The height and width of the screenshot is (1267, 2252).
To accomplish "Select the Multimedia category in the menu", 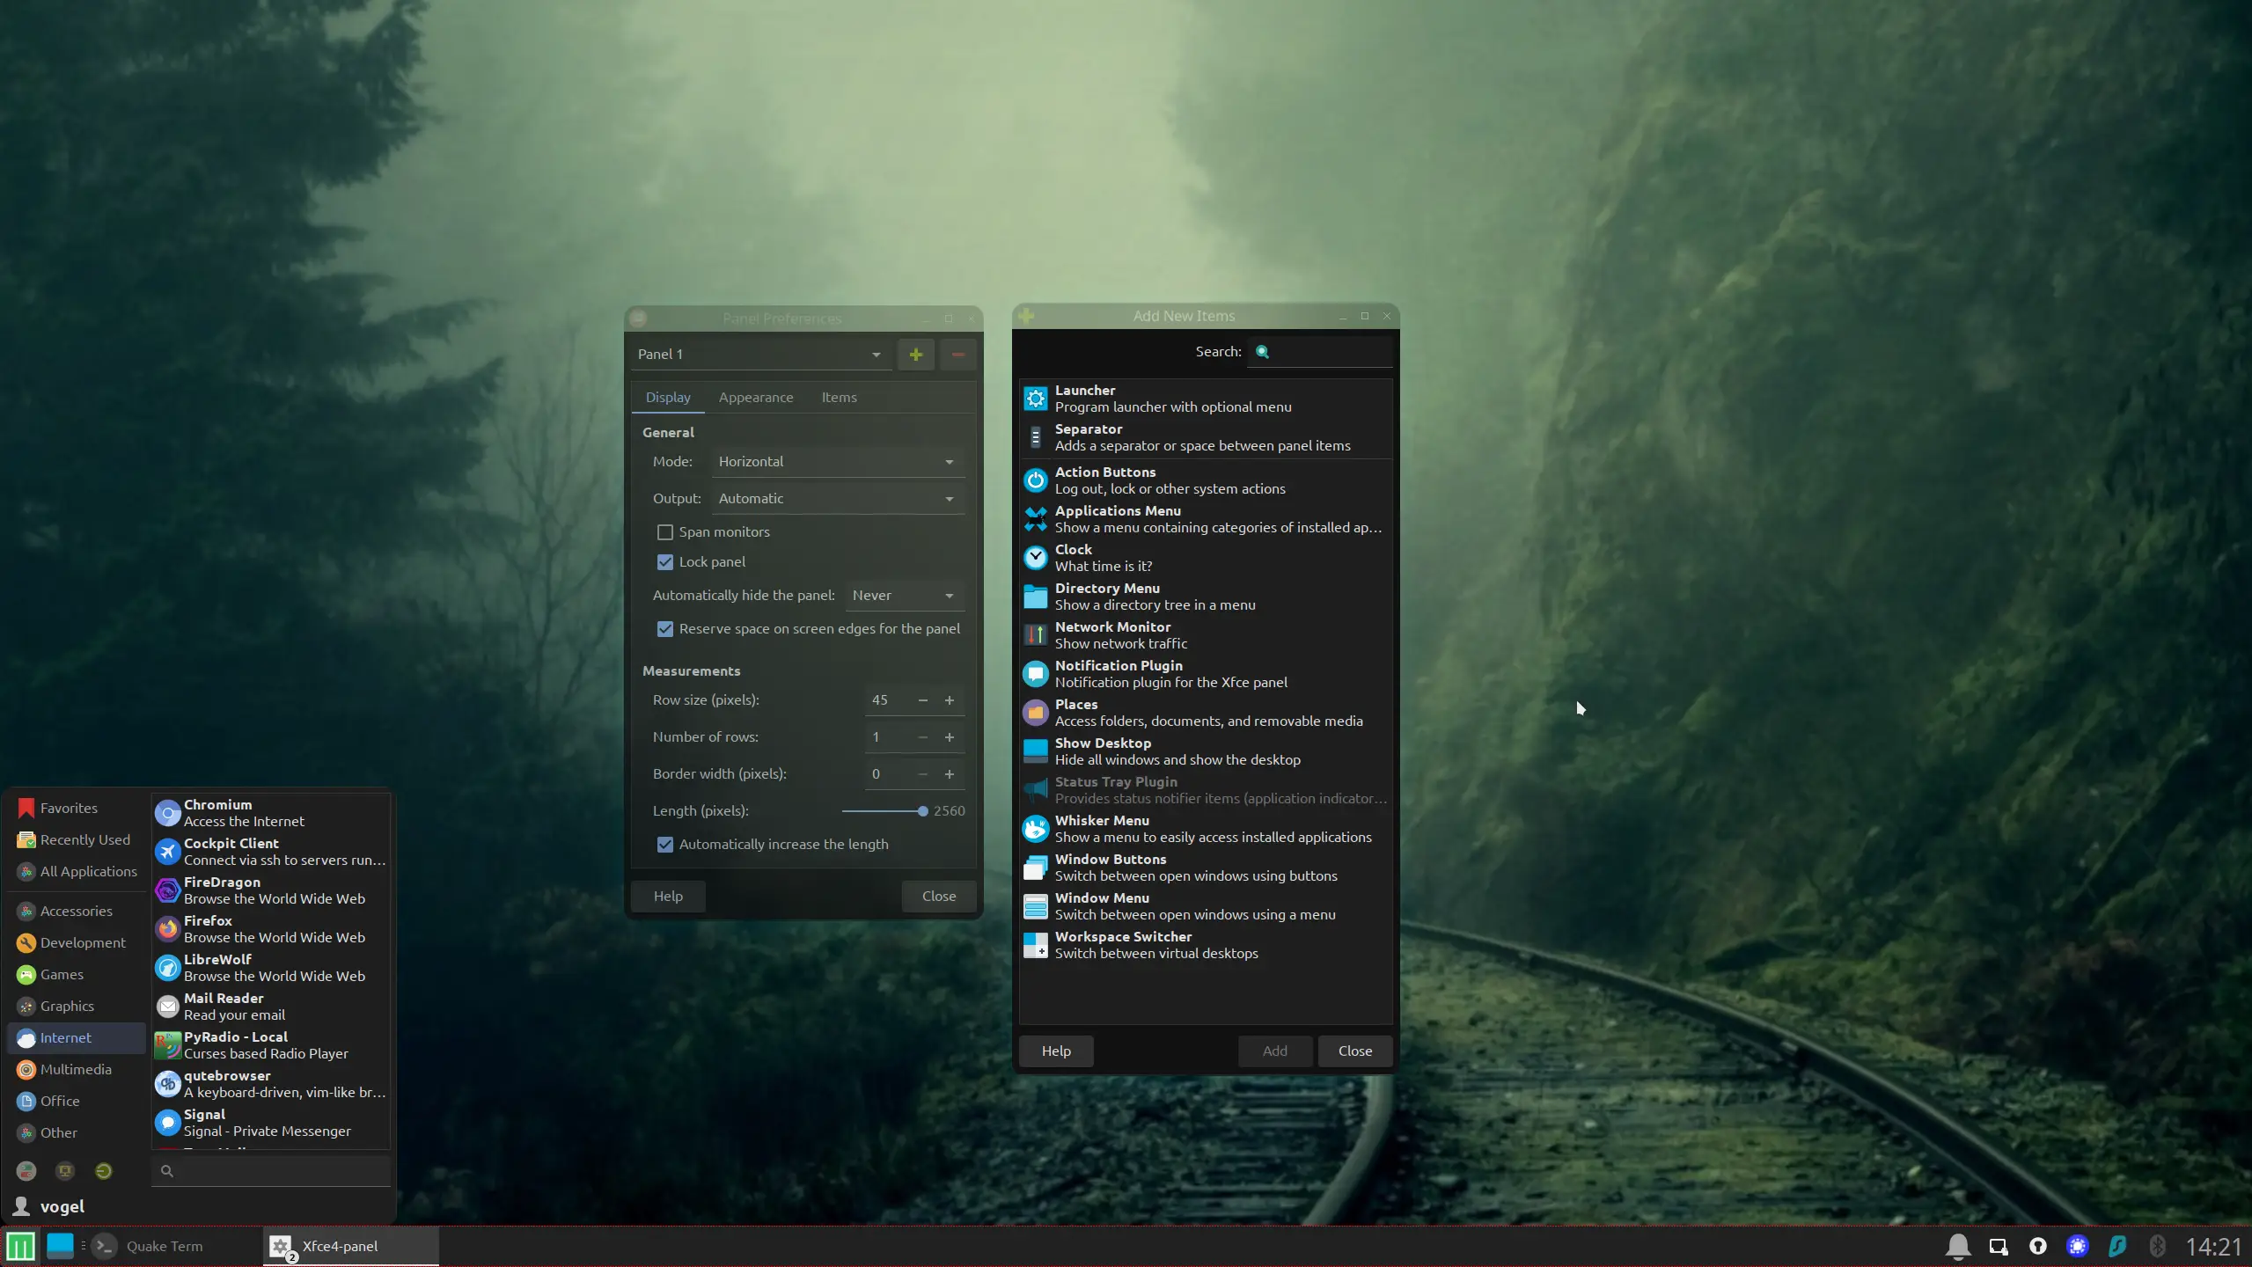I will point(76,1070).
